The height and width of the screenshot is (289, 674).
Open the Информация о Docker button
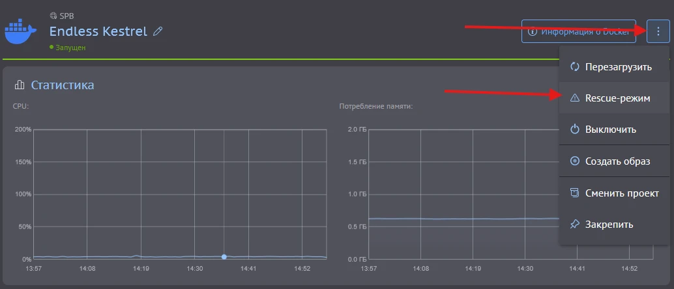click(x=579, y=31)
